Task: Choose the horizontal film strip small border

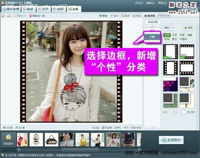Action: pos(187,51)
